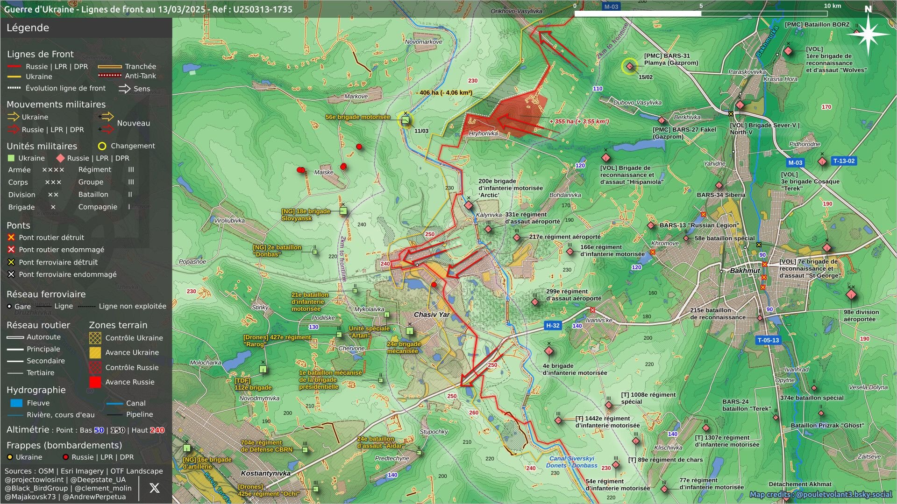Click the north compass star
The height and width of the screenshot is (504, 897).
point(868,34)
